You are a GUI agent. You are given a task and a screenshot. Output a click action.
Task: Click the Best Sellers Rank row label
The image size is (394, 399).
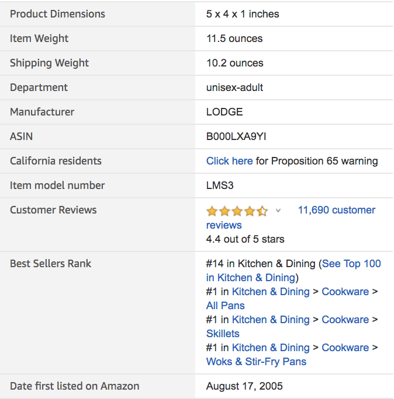(50, 264)
